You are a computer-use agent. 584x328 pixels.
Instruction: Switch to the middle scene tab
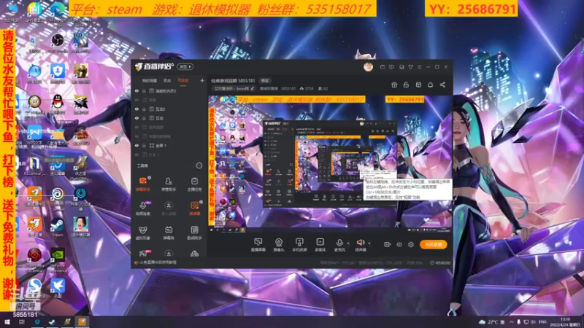coord(167,80)
